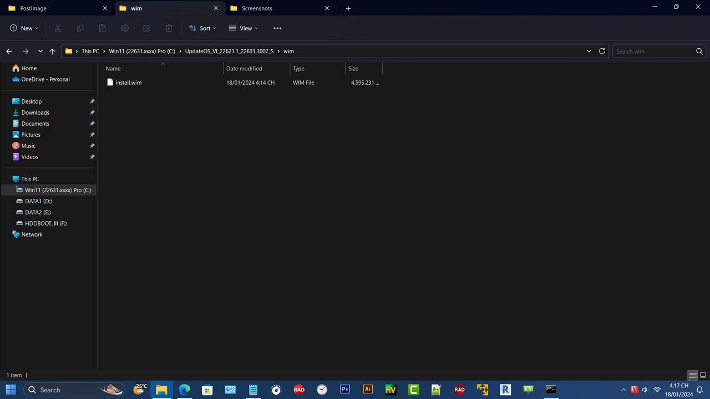This screenshot has width=710, height=399.
Task: Toggle the pin on the Documents folder
Action: [92, 124]
